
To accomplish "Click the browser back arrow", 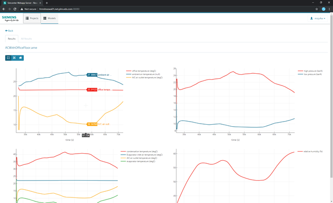I will pyautogui.click(x=4, y=9).
